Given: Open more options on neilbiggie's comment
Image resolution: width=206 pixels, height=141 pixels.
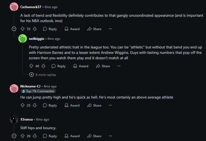Looking at the screenshot, I should pos(119,66).
